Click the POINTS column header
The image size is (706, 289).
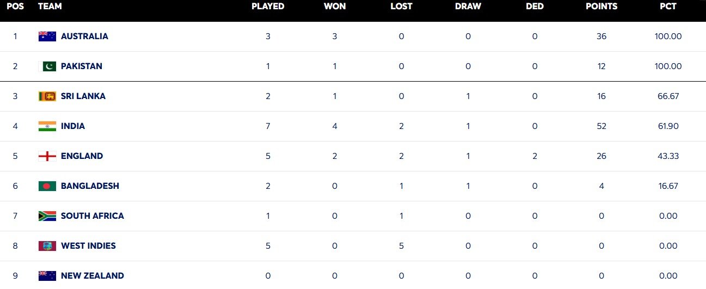pos(601,7)
